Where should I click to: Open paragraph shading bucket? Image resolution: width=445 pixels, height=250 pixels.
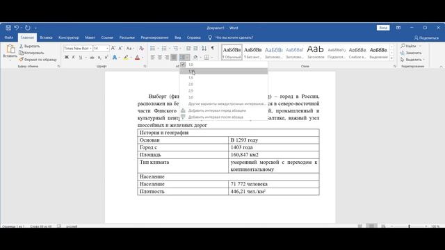[195, 58]
